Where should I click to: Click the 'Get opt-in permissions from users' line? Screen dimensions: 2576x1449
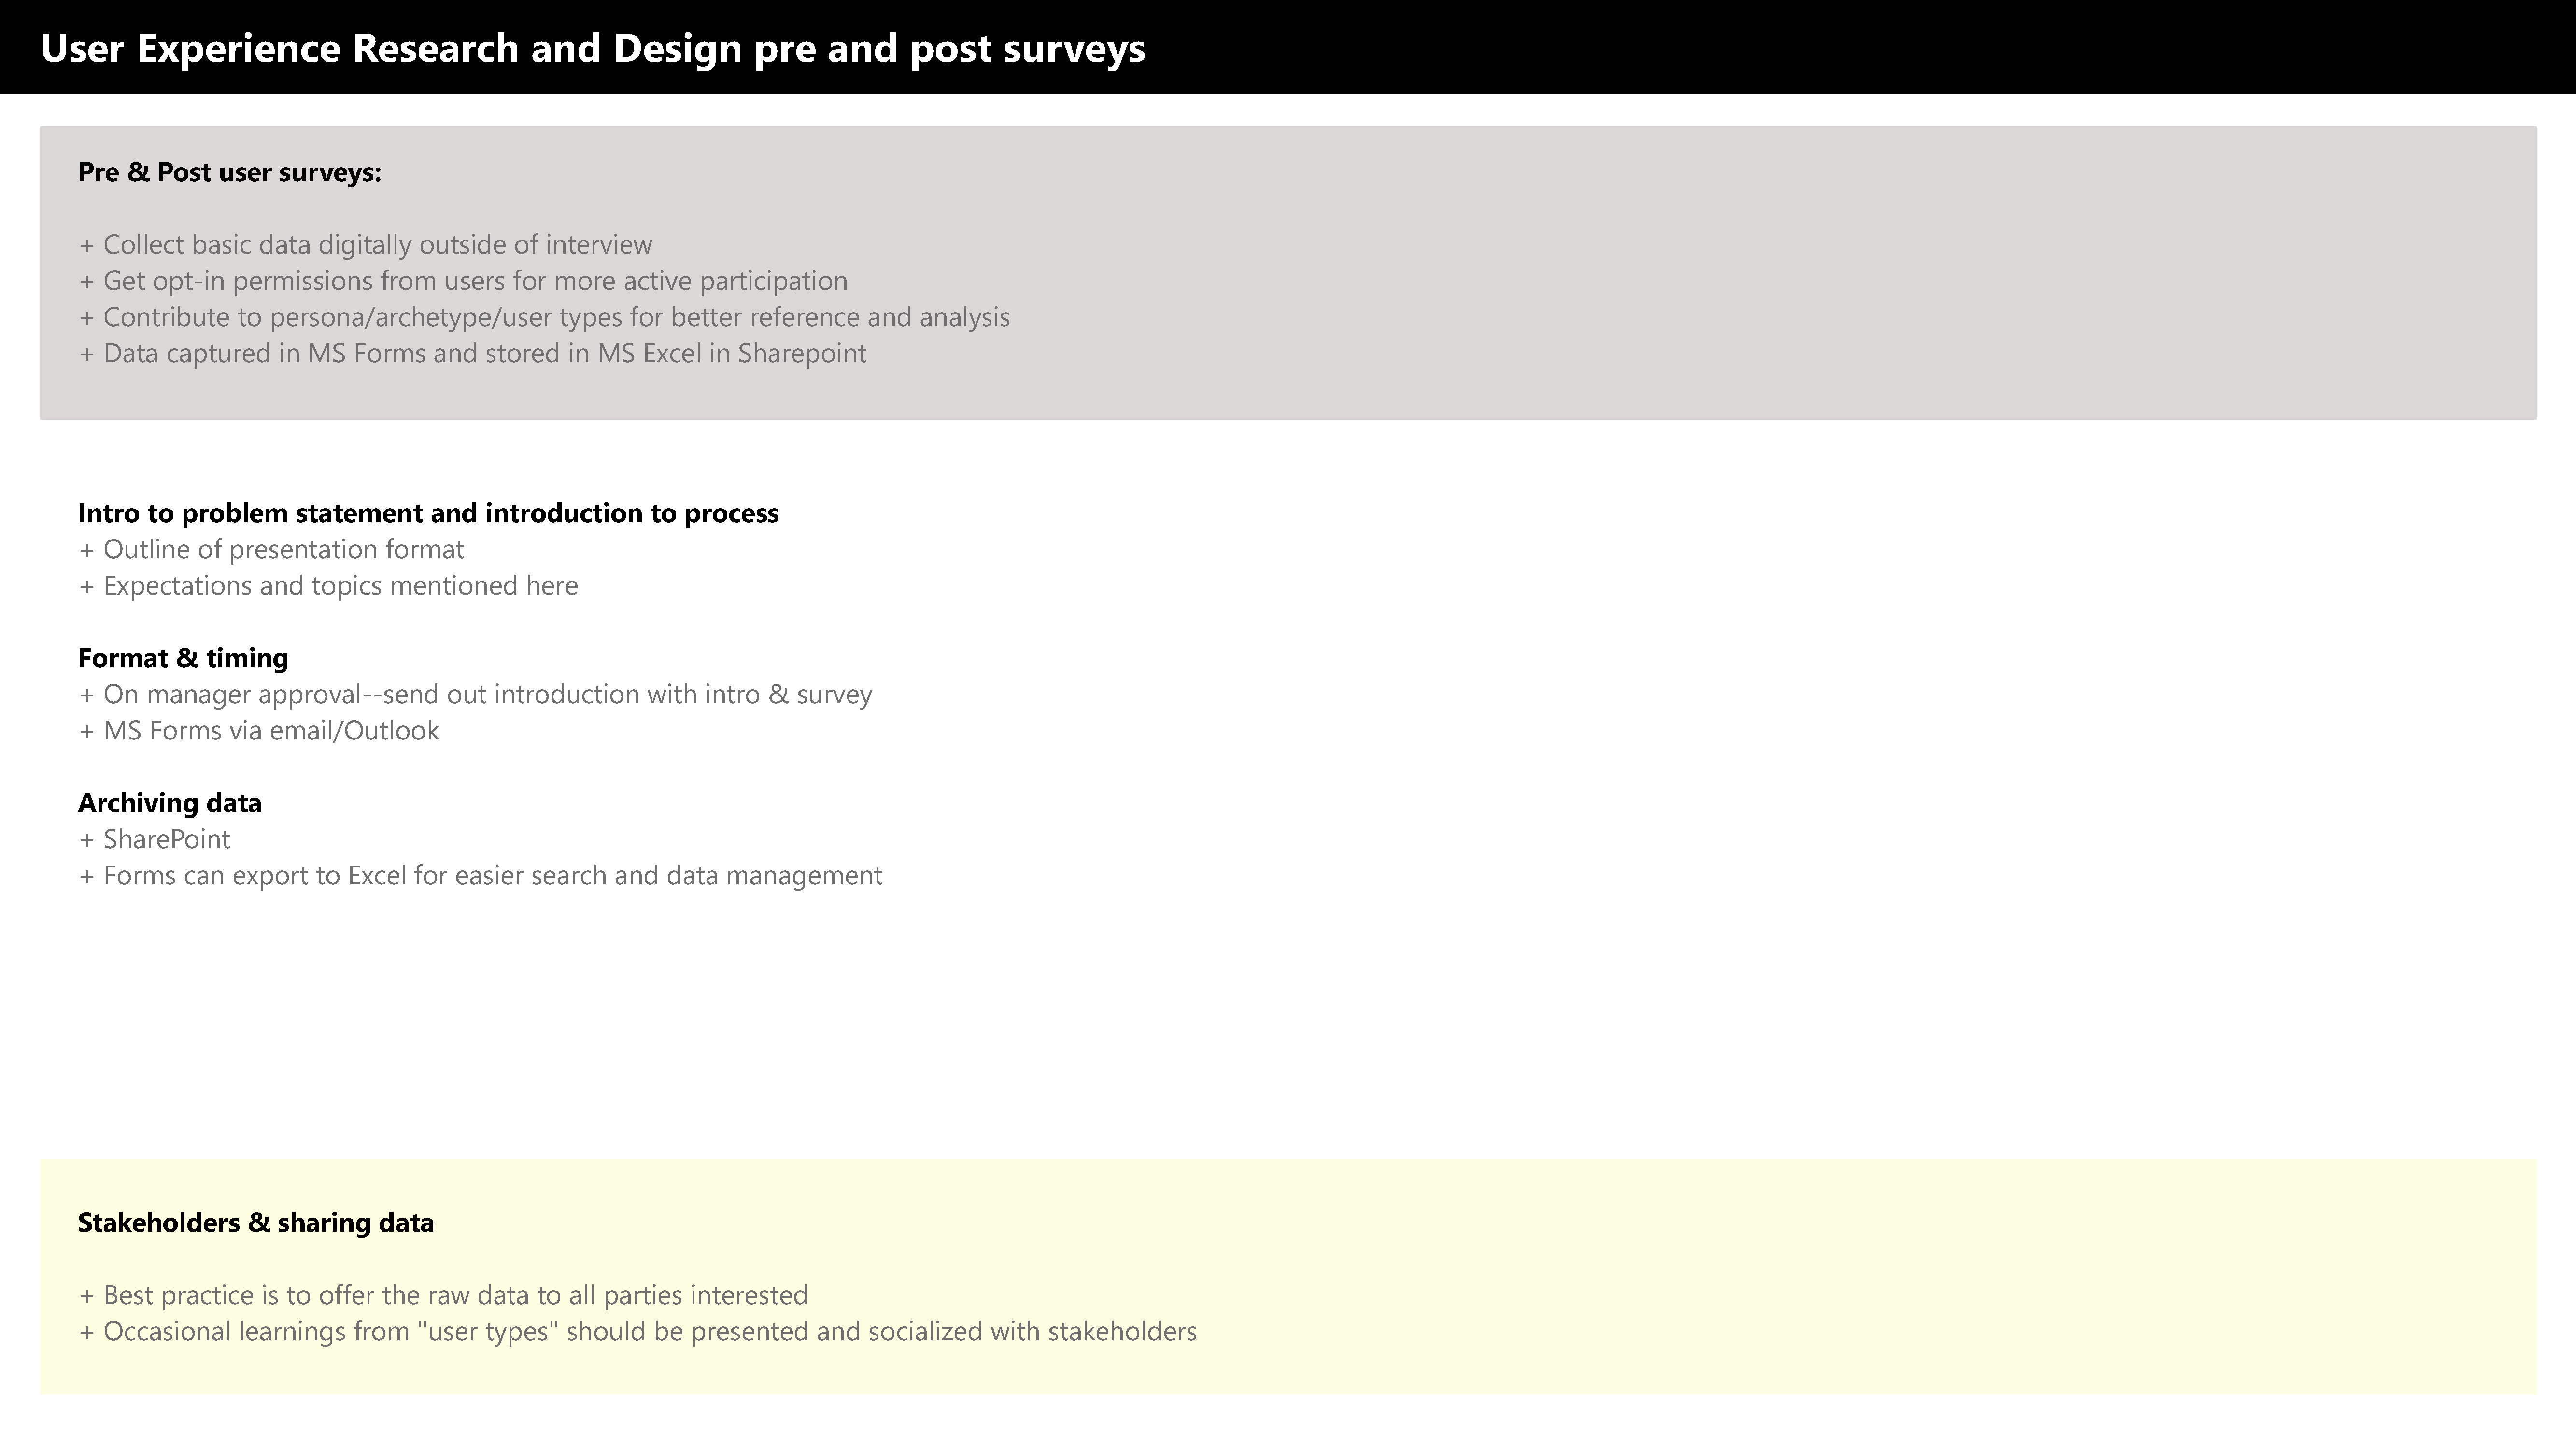(x=463, y=281)
